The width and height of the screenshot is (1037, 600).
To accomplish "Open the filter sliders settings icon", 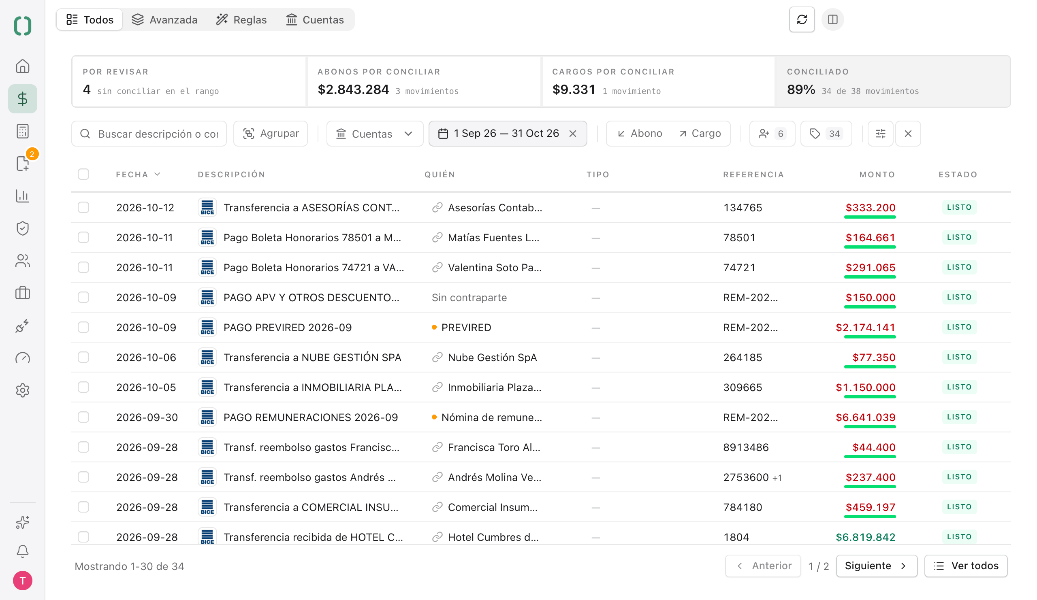I will [x=880, y=134].
